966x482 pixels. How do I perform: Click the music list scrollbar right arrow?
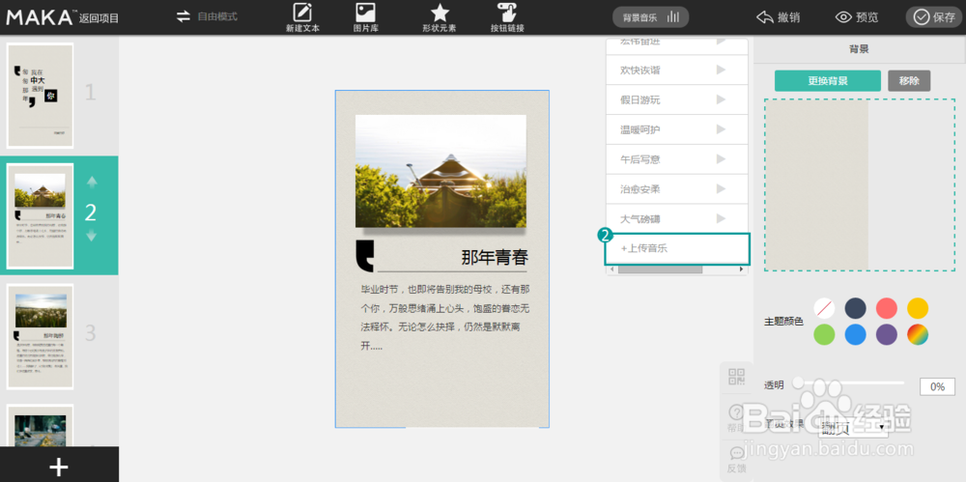[743, 269]
